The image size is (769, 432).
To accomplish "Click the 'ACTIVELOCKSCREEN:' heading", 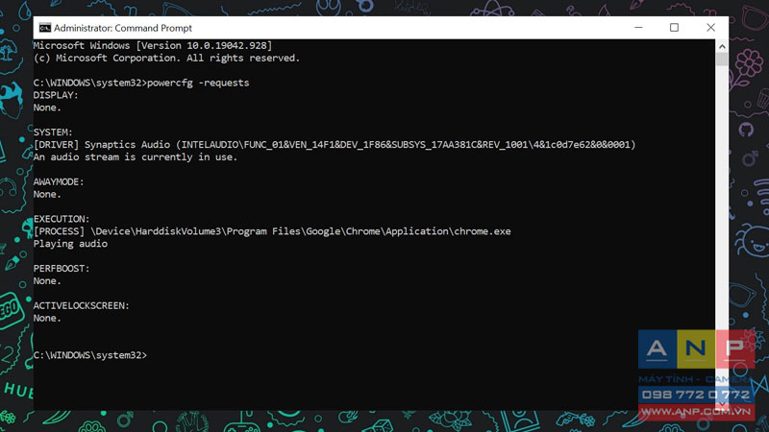I will pos(82,305).
